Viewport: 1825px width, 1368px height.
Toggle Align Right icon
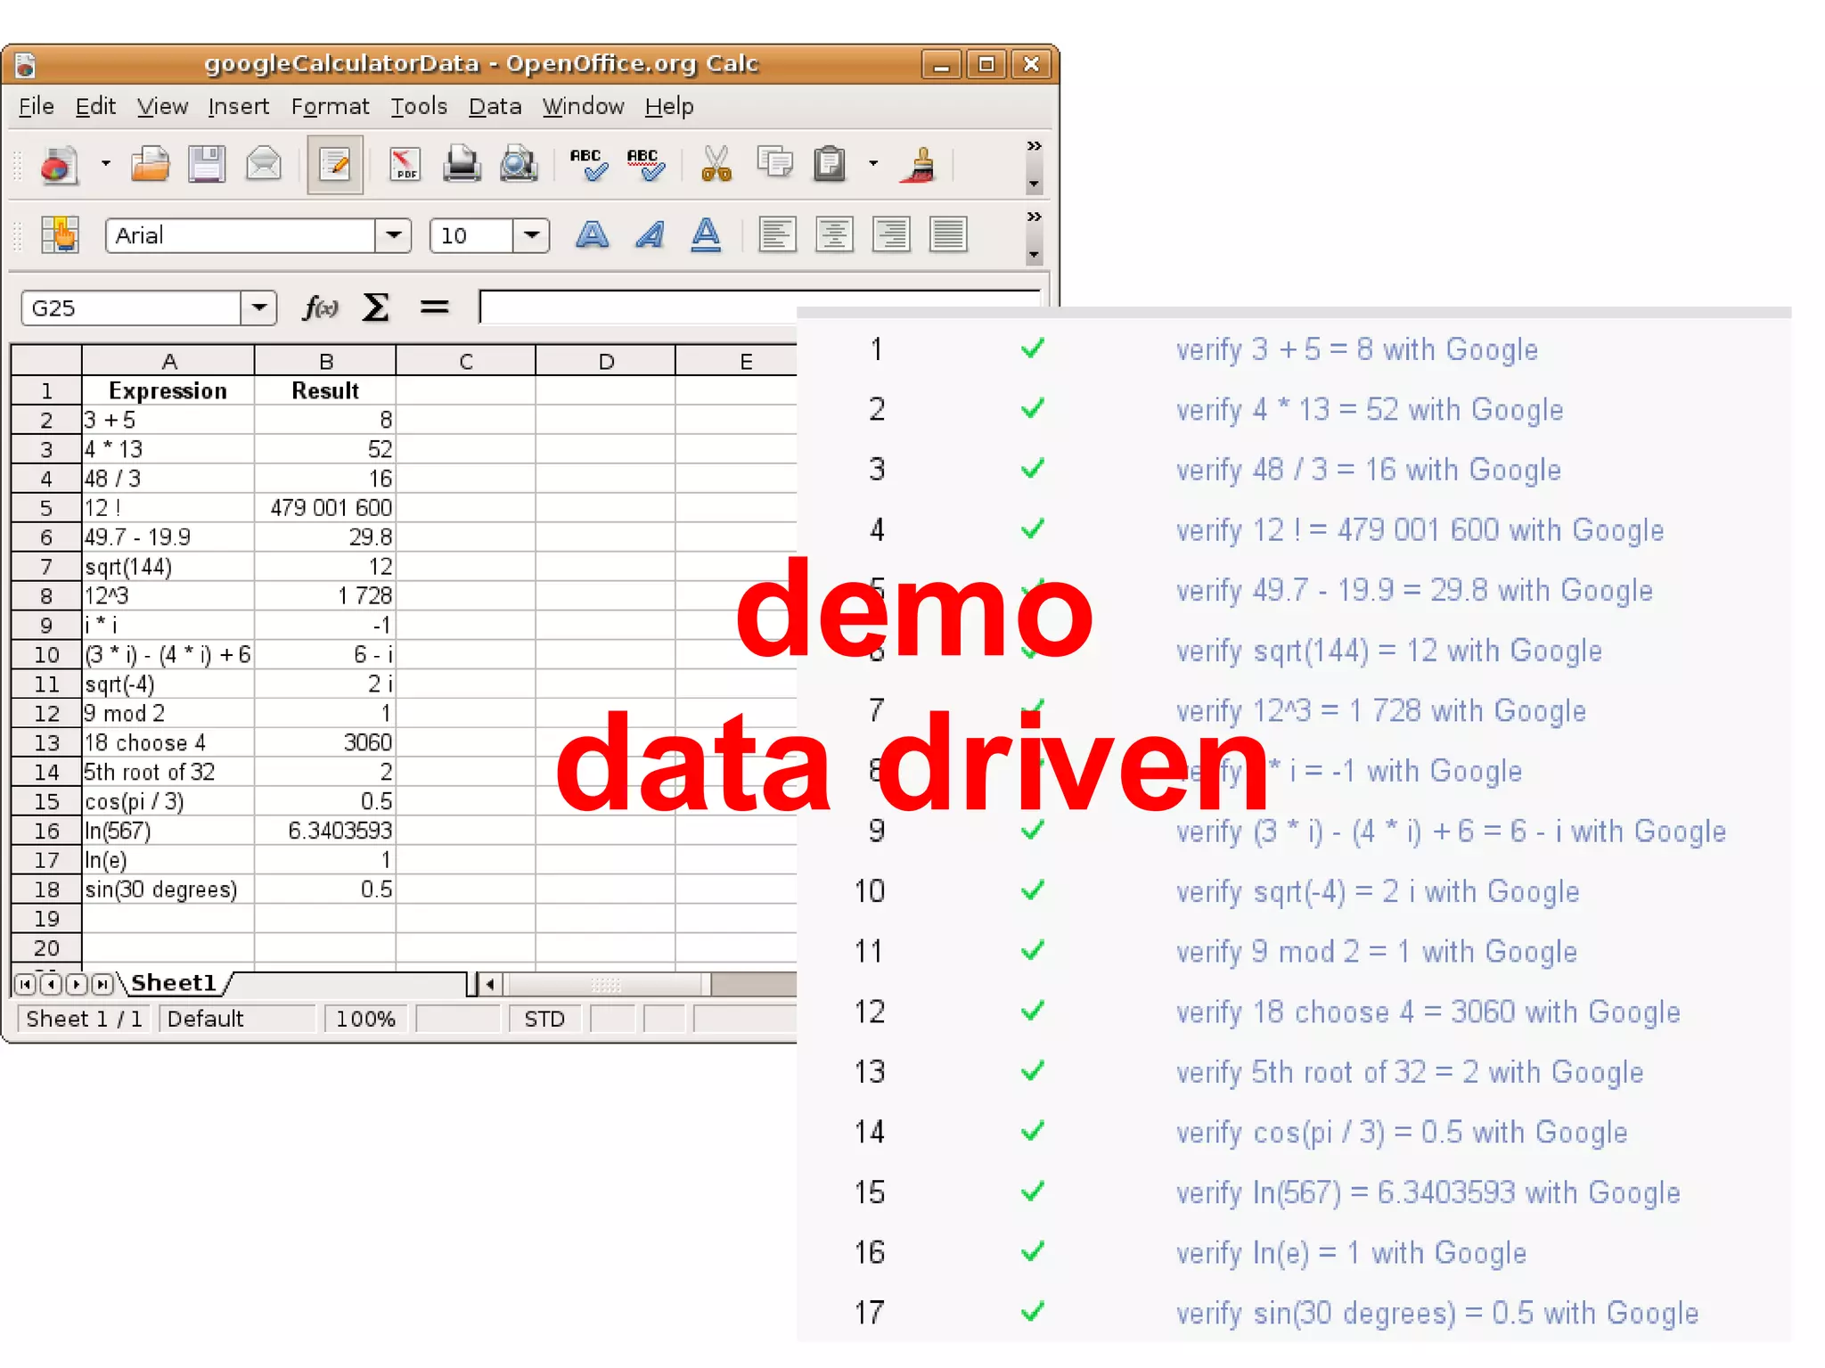pos(891,235)
